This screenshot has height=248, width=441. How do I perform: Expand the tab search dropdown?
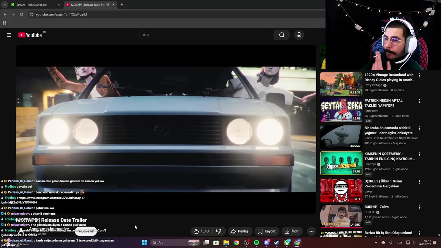point(4,5)
